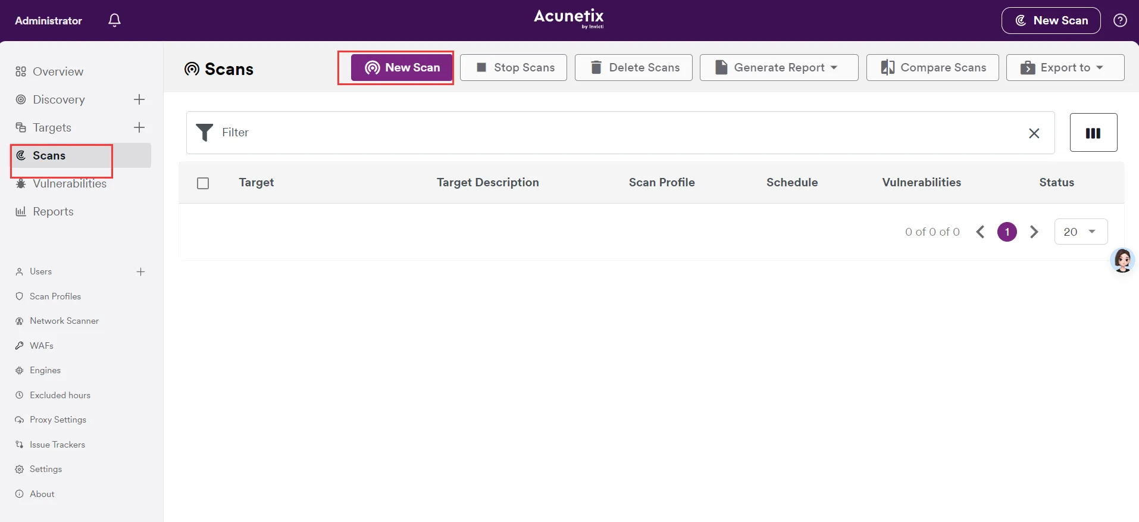
Task: Add a new user with plus icon
Action: [x=140, y=271]
